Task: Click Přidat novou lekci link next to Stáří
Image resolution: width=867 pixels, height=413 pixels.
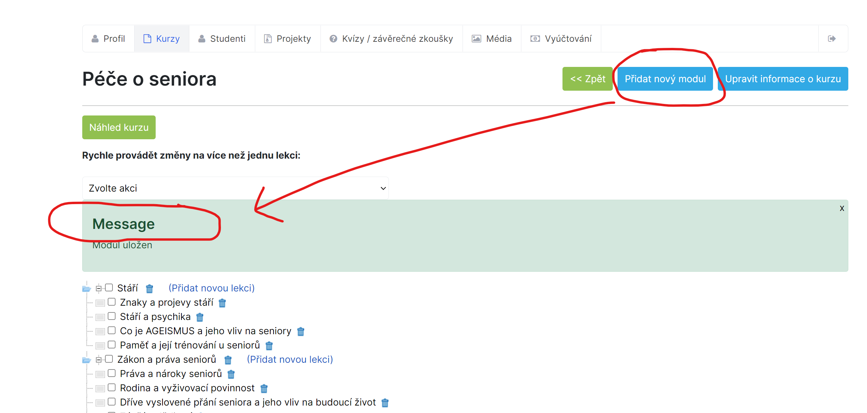Action: click(x=211, y=288)
